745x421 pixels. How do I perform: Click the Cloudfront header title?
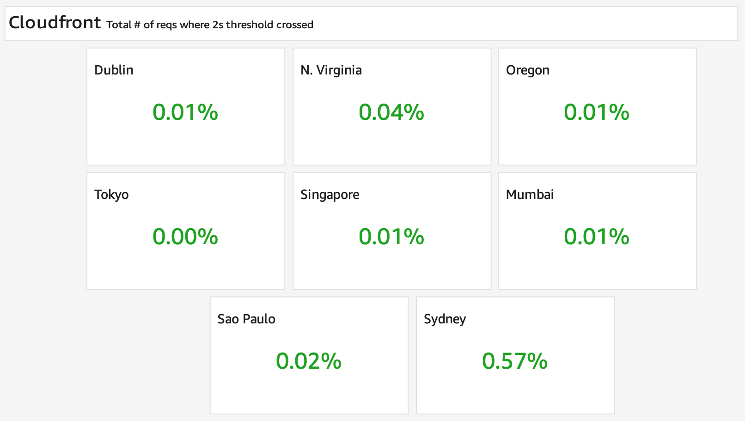click(55, 22)
